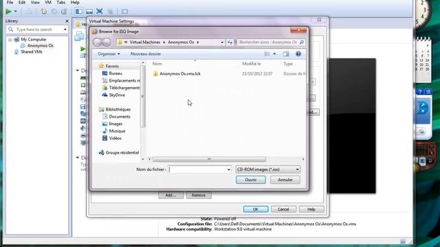Switch to Unity mode icon
Viewport: 440px width, 247px height.
[110, 12]
